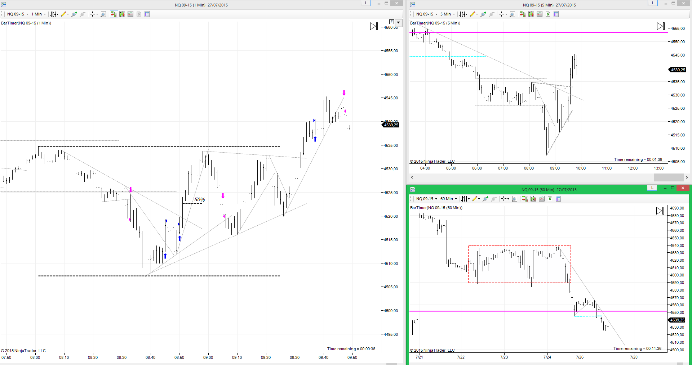Open the 60 Min interval dropdown
The width and height of the screenshot is (692, 365).
point(449,199)
